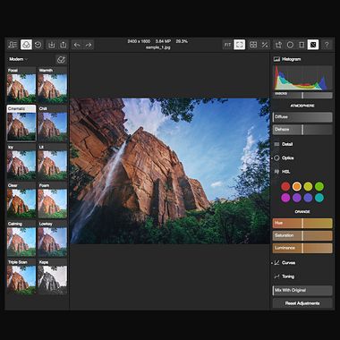340x340 pixels.
Task: Collapse the Histogram section
Action: click(x=287, y=59)
